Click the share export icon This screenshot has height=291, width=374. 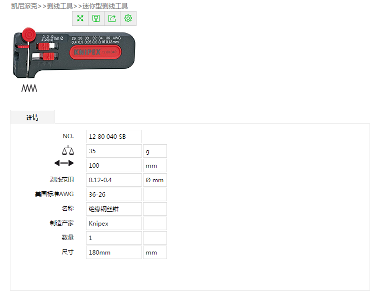point(112,18)
